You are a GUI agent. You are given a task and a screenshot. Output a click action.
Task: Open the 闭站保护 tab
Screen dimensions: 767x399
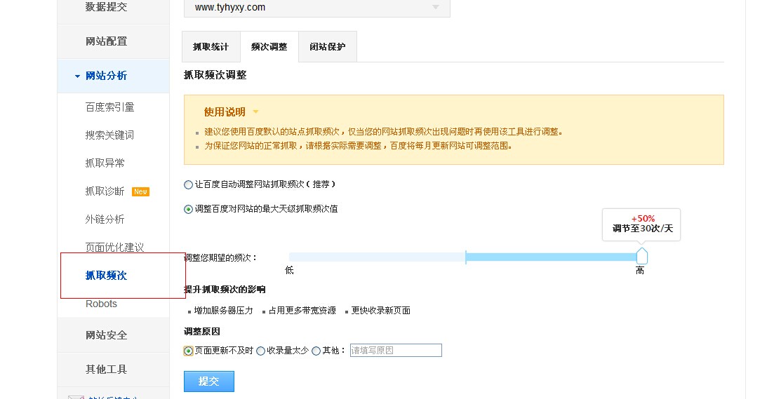click(327, 47)
